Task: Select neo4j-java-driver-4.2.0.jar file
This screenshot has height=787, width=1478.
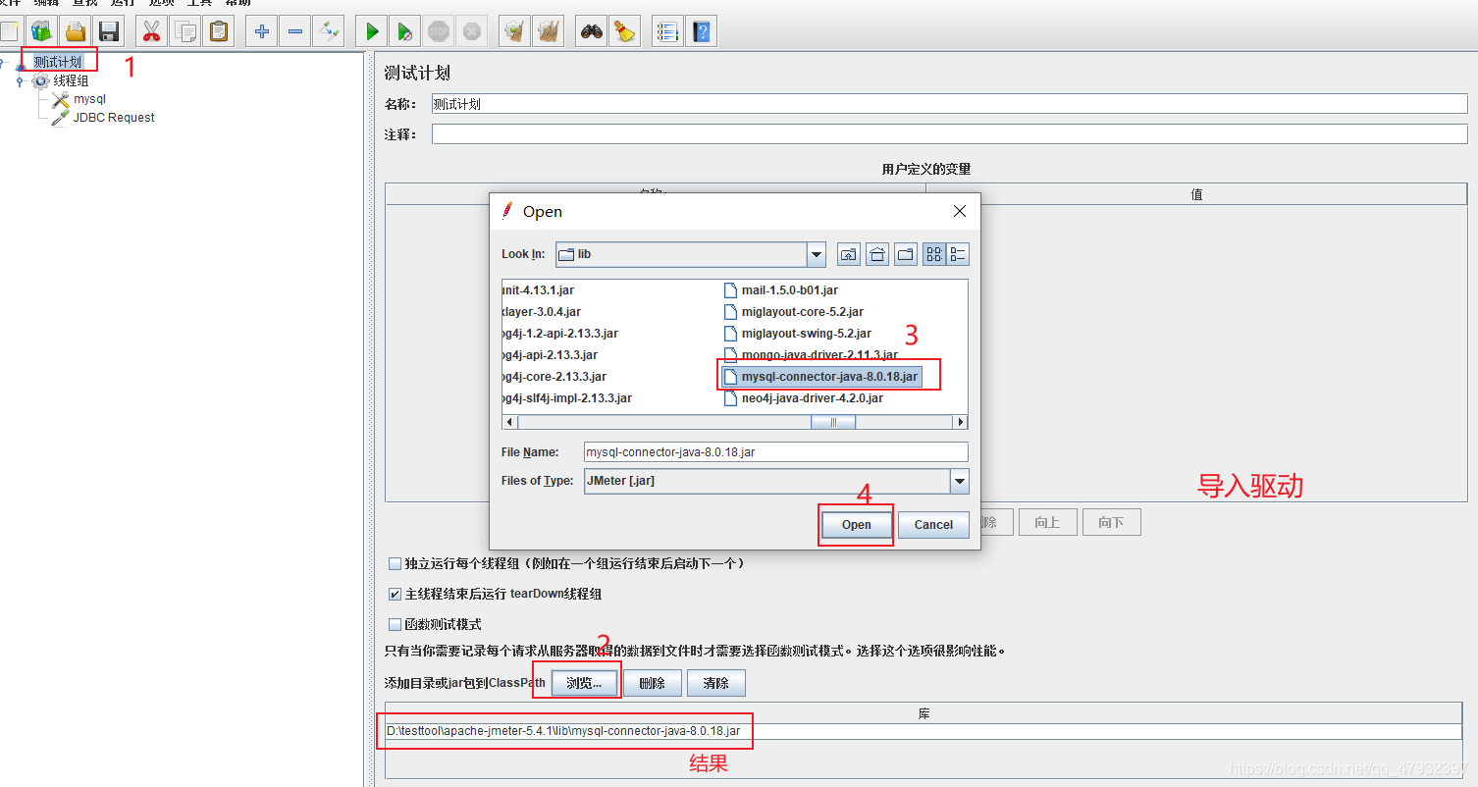Action: (x=804, y=398)
